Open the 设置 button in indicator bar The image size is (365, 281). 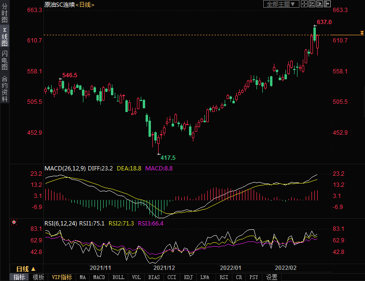pyautogui.click(x=272, y=277)
